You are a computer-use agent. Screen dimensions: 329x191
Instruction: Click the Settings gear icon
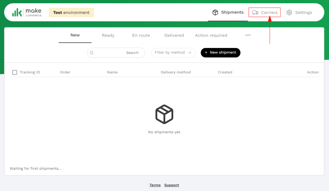click(289, 13)
